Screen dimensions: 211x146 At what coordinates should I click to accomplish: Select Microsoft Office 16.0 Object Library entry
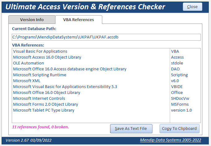[46, 93]
